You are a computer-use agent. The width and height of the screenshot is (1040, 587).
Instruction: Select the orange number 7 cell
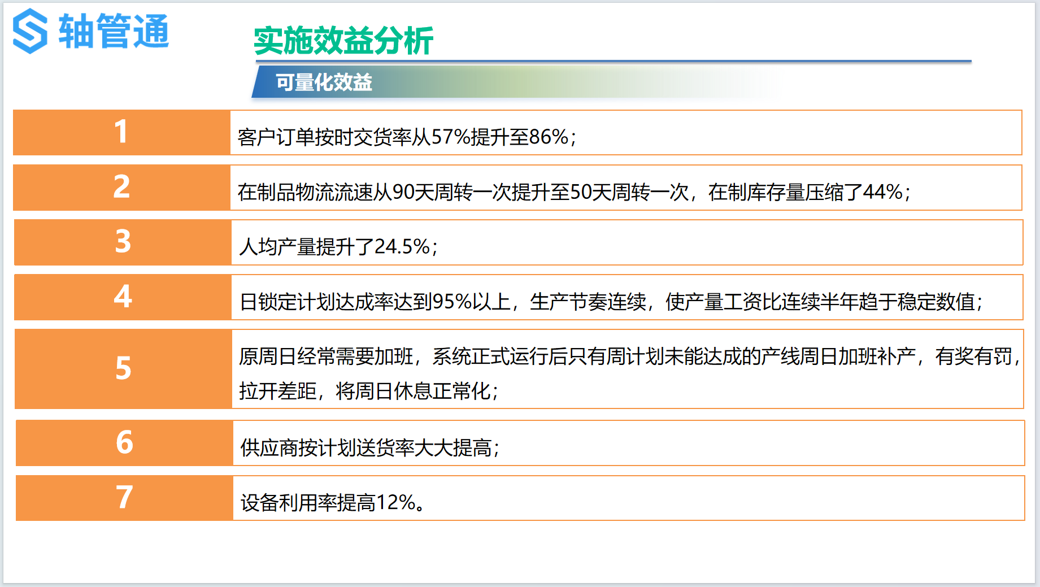click(124, 498)
